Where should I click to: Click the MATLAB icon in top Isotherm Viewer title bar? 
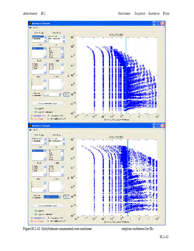click(x=30, y=24)
